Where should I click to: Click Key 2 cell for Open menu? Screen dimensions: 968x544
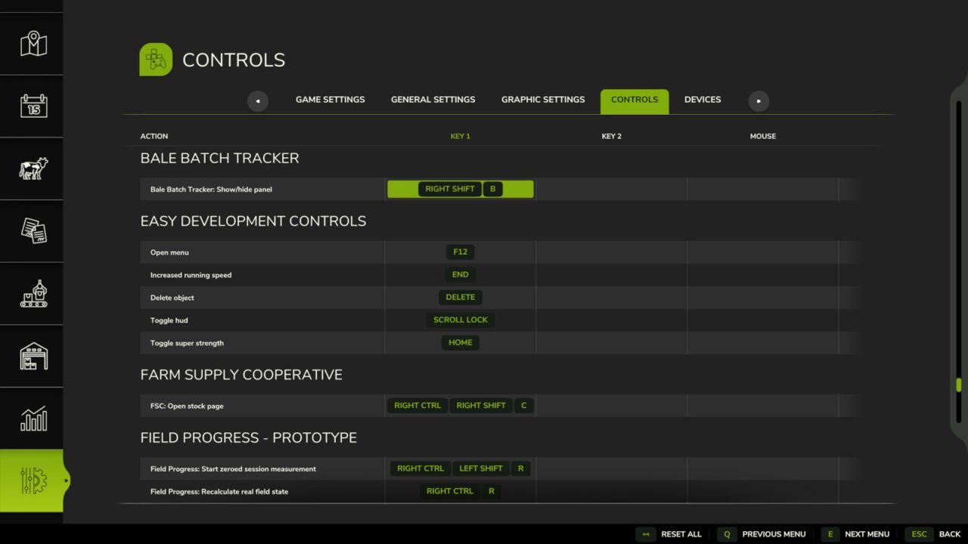[612, 252]
